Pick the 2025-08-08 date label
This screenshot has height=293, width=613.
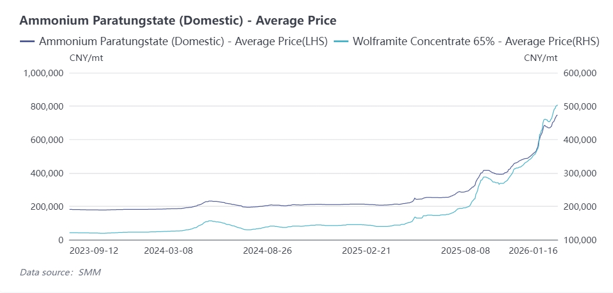465,251
